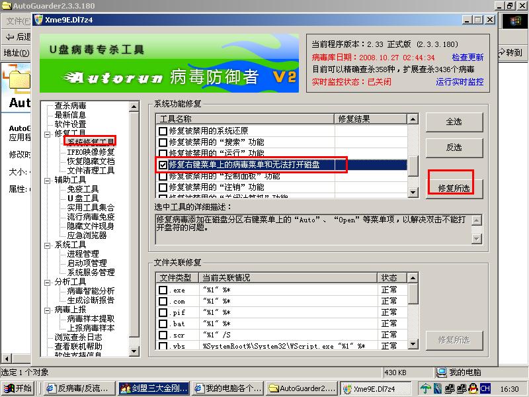Viewport: 529px width, 397px height.
Task: Select 系统修复工具 in the tree
Action: pos(91,142)
